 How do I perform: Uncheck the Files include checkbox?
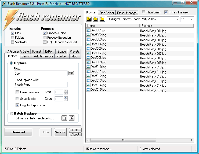[x=12, y=33]
